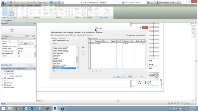Click the fx formula icon in Edit Label
This screenshot has width=198, height=111.
[x=83, y=55]
